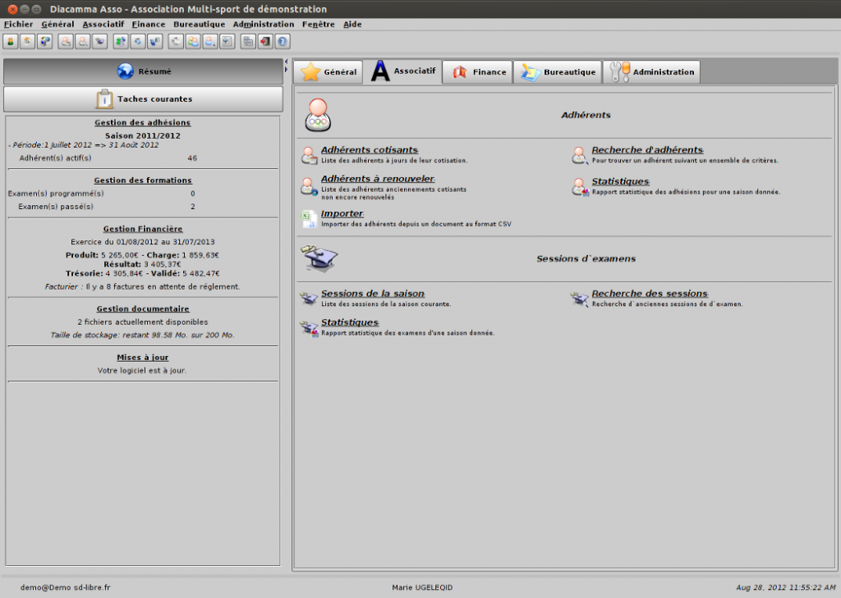This screenshot has height=598, width=841.
Task: Click the icon beside Statistiques under Adhérents
Action: (x=580, y=187)
